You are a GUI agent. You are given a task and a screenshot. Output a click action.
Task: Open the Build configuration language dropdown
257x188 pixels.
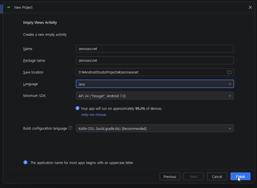click(155, 128)
